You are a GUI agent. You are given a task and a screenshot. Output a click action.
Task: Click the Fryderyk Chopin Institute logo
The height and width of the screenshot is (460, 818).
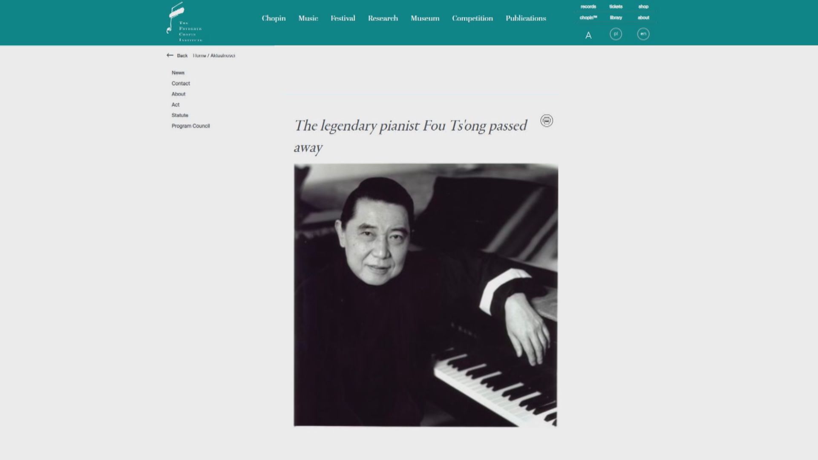[184, 22]
